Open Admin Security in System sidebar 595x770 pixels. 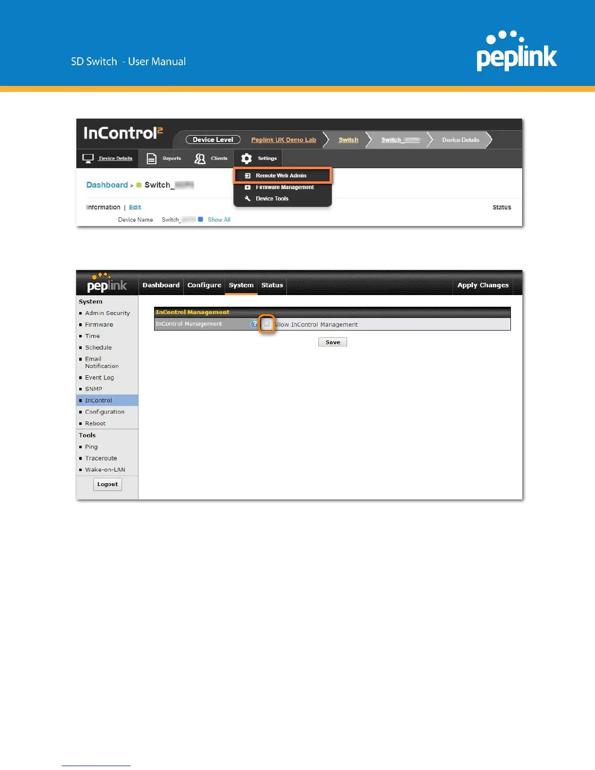coord(107,313)
